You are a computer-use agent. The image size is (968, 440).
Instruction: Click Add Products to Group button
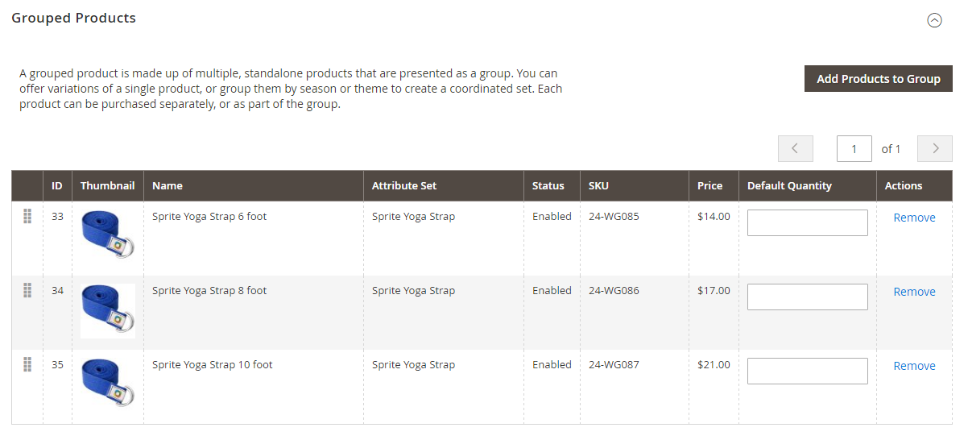[x=878, y=79]
